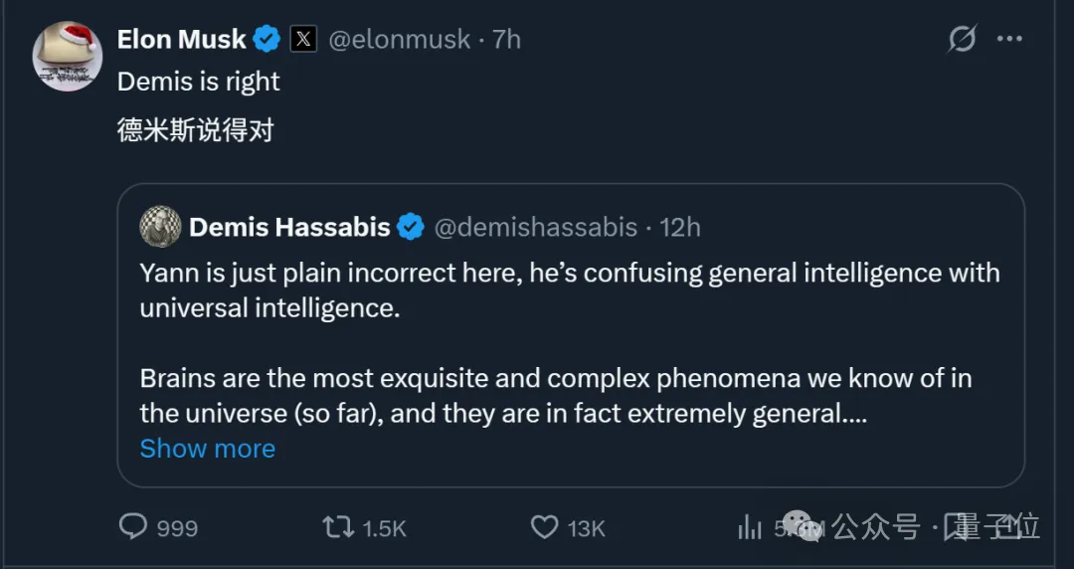The width and height of the screenshot is (1074, 569).
Task: Click the "Demis is right" post text
Action: (x=199, y=82)
